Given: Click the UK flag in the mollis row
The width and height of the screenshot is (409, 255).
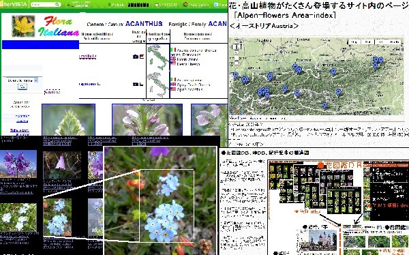Looking at the screenshot, I should [173, 59].
